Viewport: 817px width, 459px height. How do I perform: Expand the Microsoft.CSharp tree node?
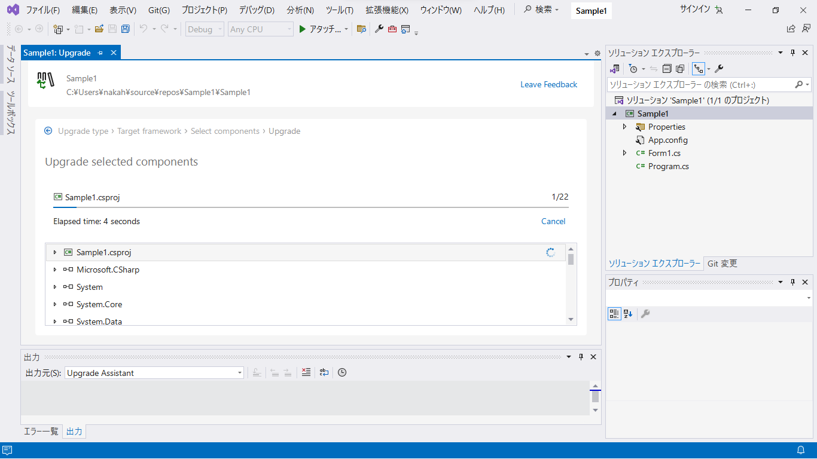click(55, 270)
